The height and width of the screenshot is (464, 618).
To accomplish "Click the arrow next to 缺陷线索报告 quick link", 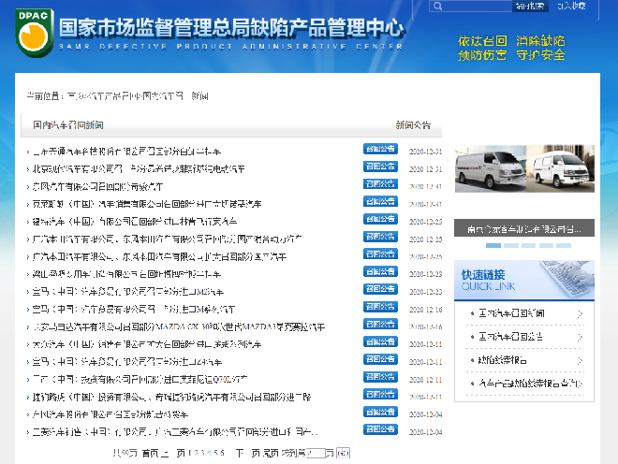I will coord(581,360).
